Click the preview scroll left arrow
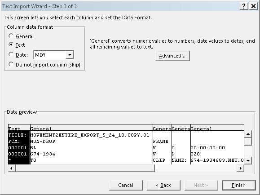Image resolution: width=260 pixels, height=195 pixels. 12,168
